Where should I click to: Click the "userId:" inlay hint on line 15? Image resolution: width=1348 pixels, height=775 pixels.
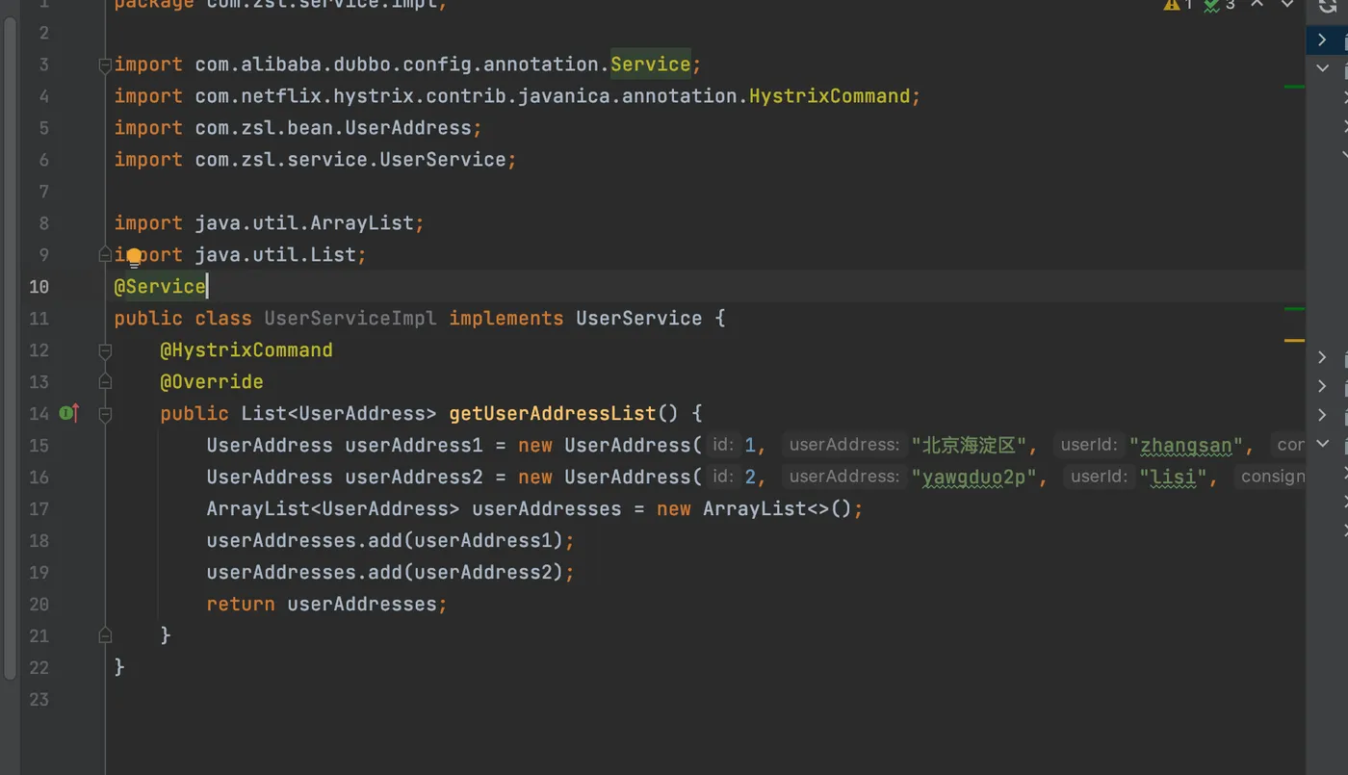pos(1088,445)
